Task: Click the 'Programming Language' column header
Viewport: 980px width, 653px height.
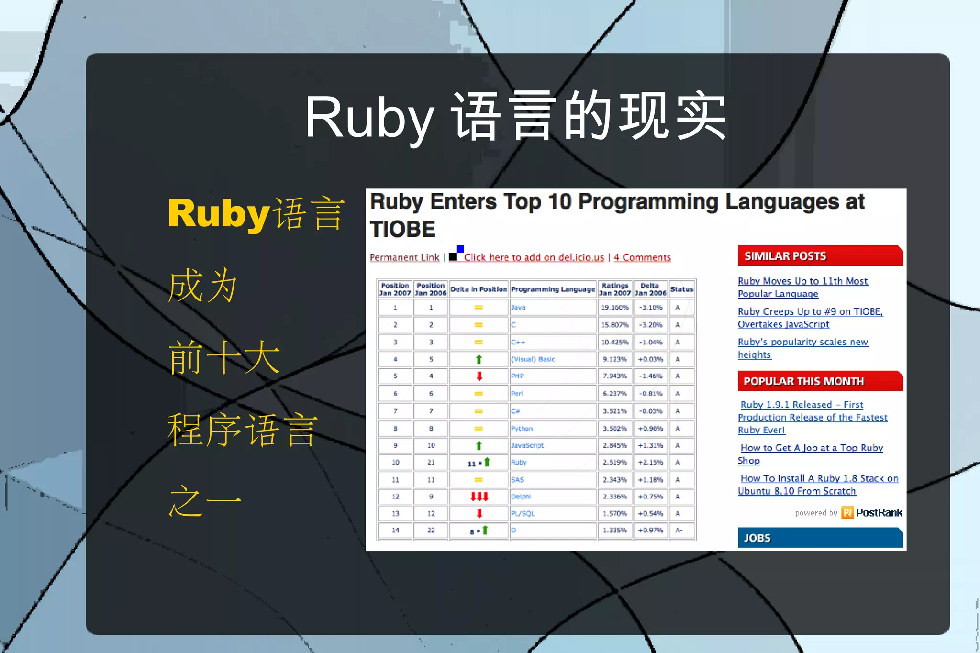Action: 553,289
